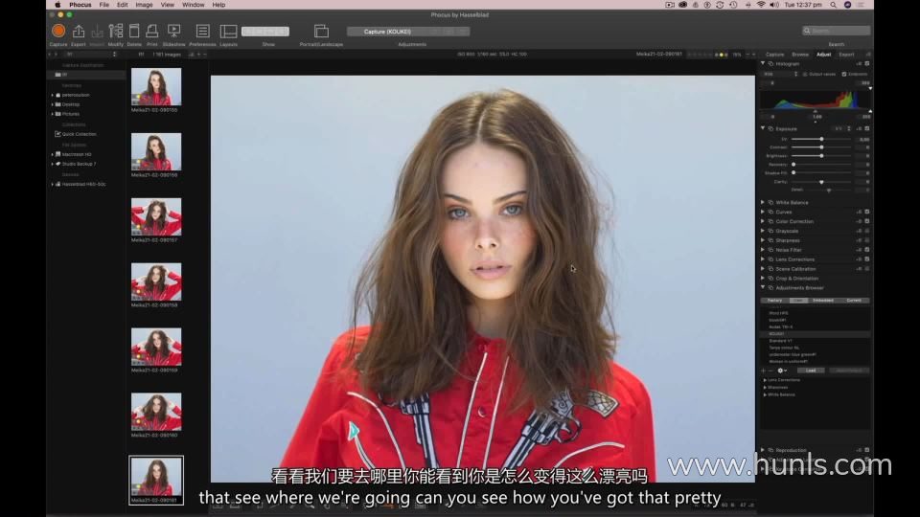Toggle the Endpoints checkbox

tap(844, 75)
